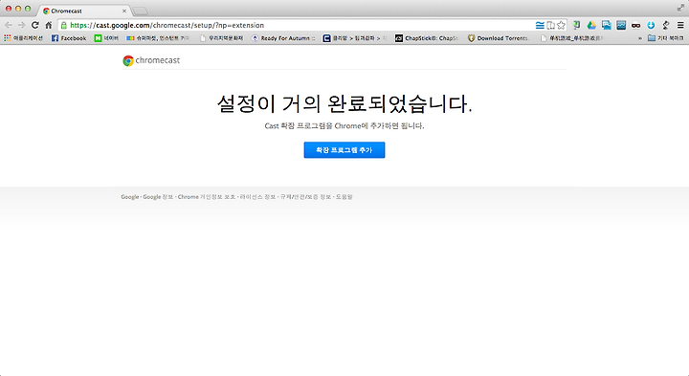Click the address bar URL
689x376 pixels.
[167, 26]
